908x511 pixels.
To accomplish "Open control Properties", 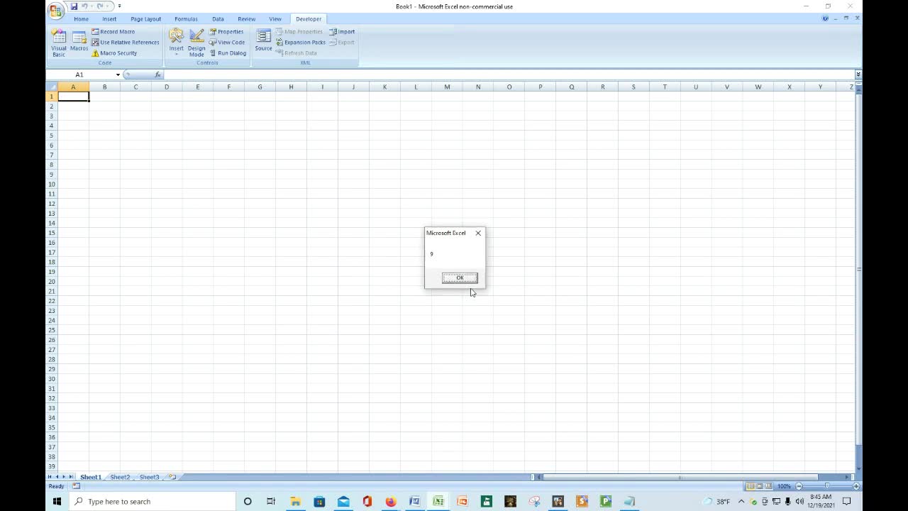I will [226, 32].
